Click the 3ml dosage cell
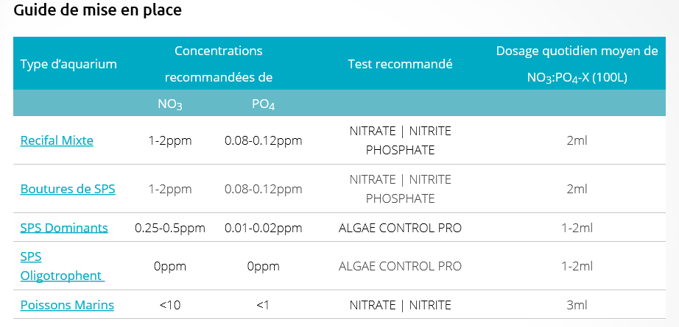 click(577, 305)
